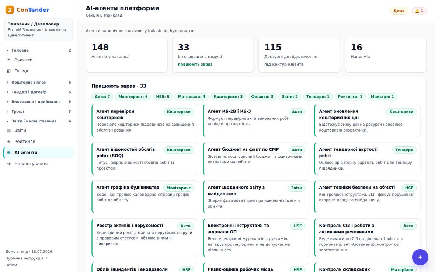435x272 pixels.
Task: Open Публічна інструкція link
Action: pyautogui.click(x=26, y=258)
